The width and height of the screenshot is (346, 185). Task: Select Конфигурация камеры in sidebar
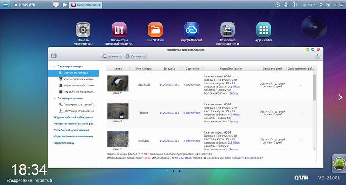point(78,79)
